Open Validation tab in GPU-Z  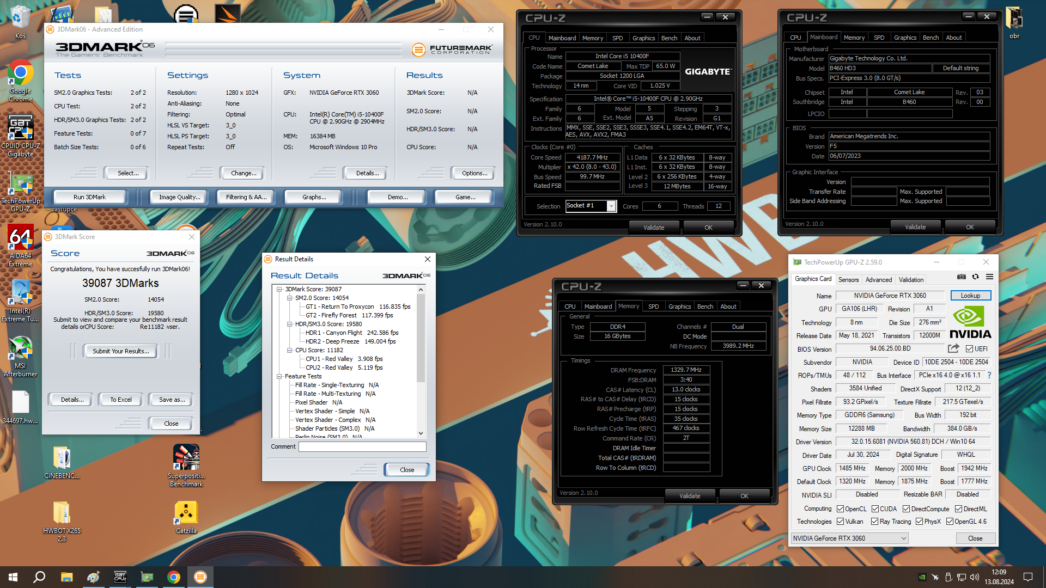911,280
